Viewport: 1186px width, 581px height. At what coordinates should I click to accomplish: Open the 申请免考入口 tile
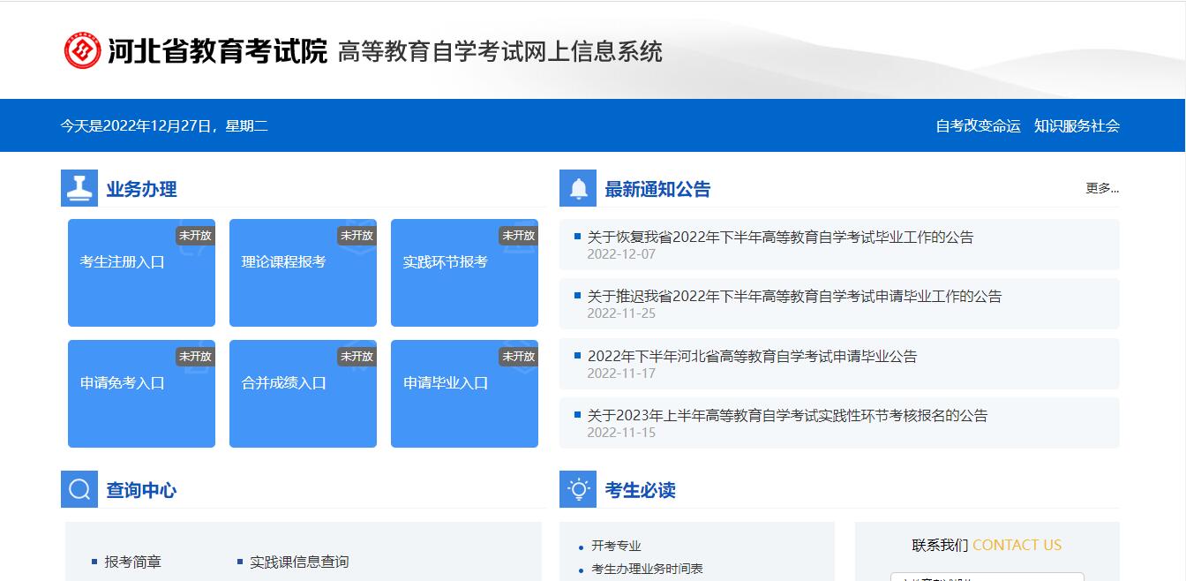pyautogui.click(x=141, y=394)
